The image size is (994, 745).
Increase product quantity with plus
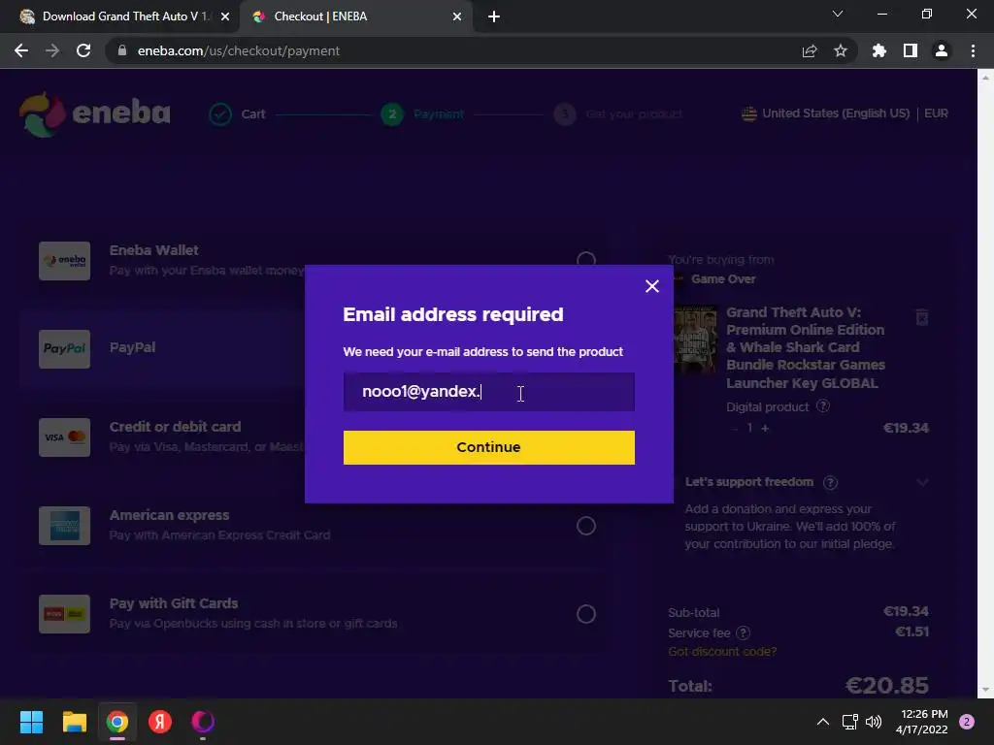765,428
